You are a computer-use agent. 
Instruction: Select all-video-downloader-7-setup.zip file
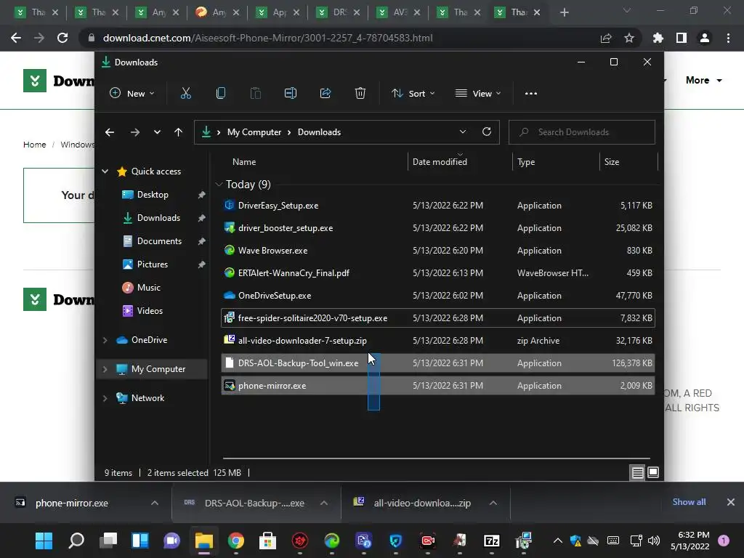click(x=438, y=341)
